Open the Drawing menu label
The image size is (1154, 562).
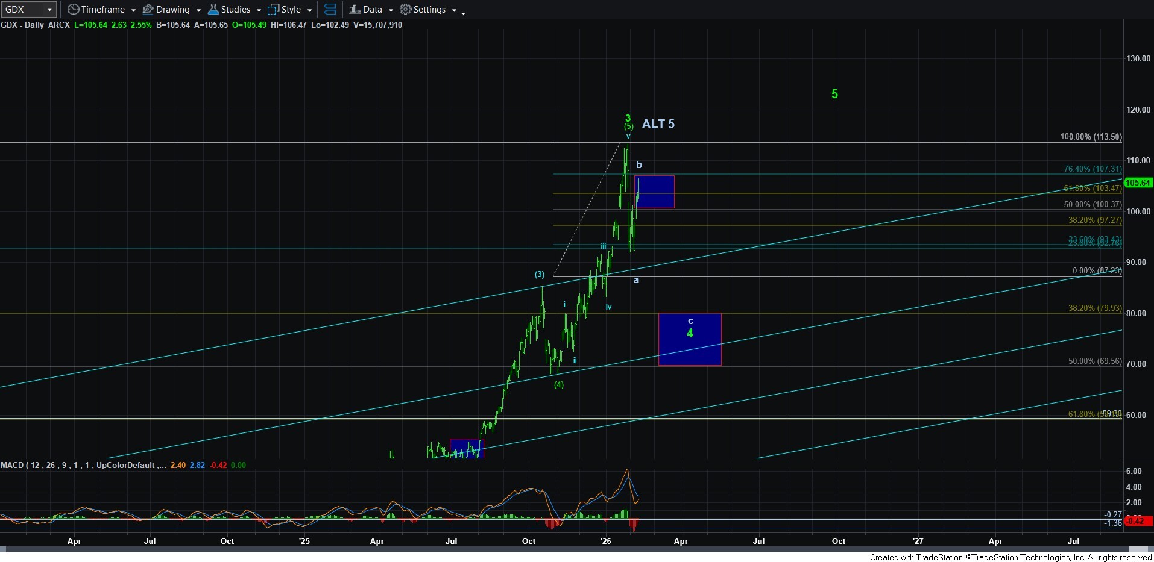click(x=172, y=10)
